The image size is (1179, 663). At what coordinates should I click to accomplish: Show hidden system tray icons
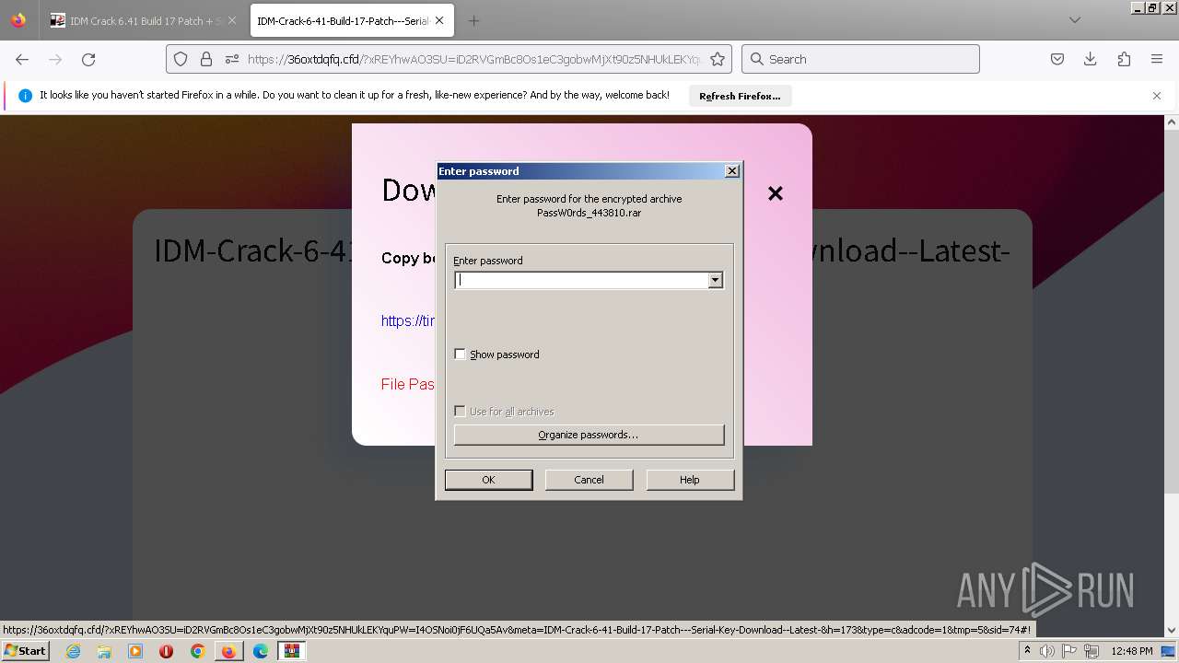(x=1027, y=651)
